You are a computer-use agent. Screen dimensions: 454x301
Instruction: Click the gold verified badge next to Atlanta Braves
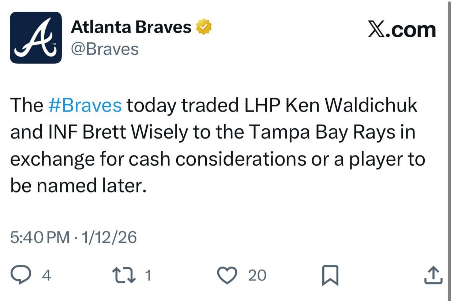204,26
